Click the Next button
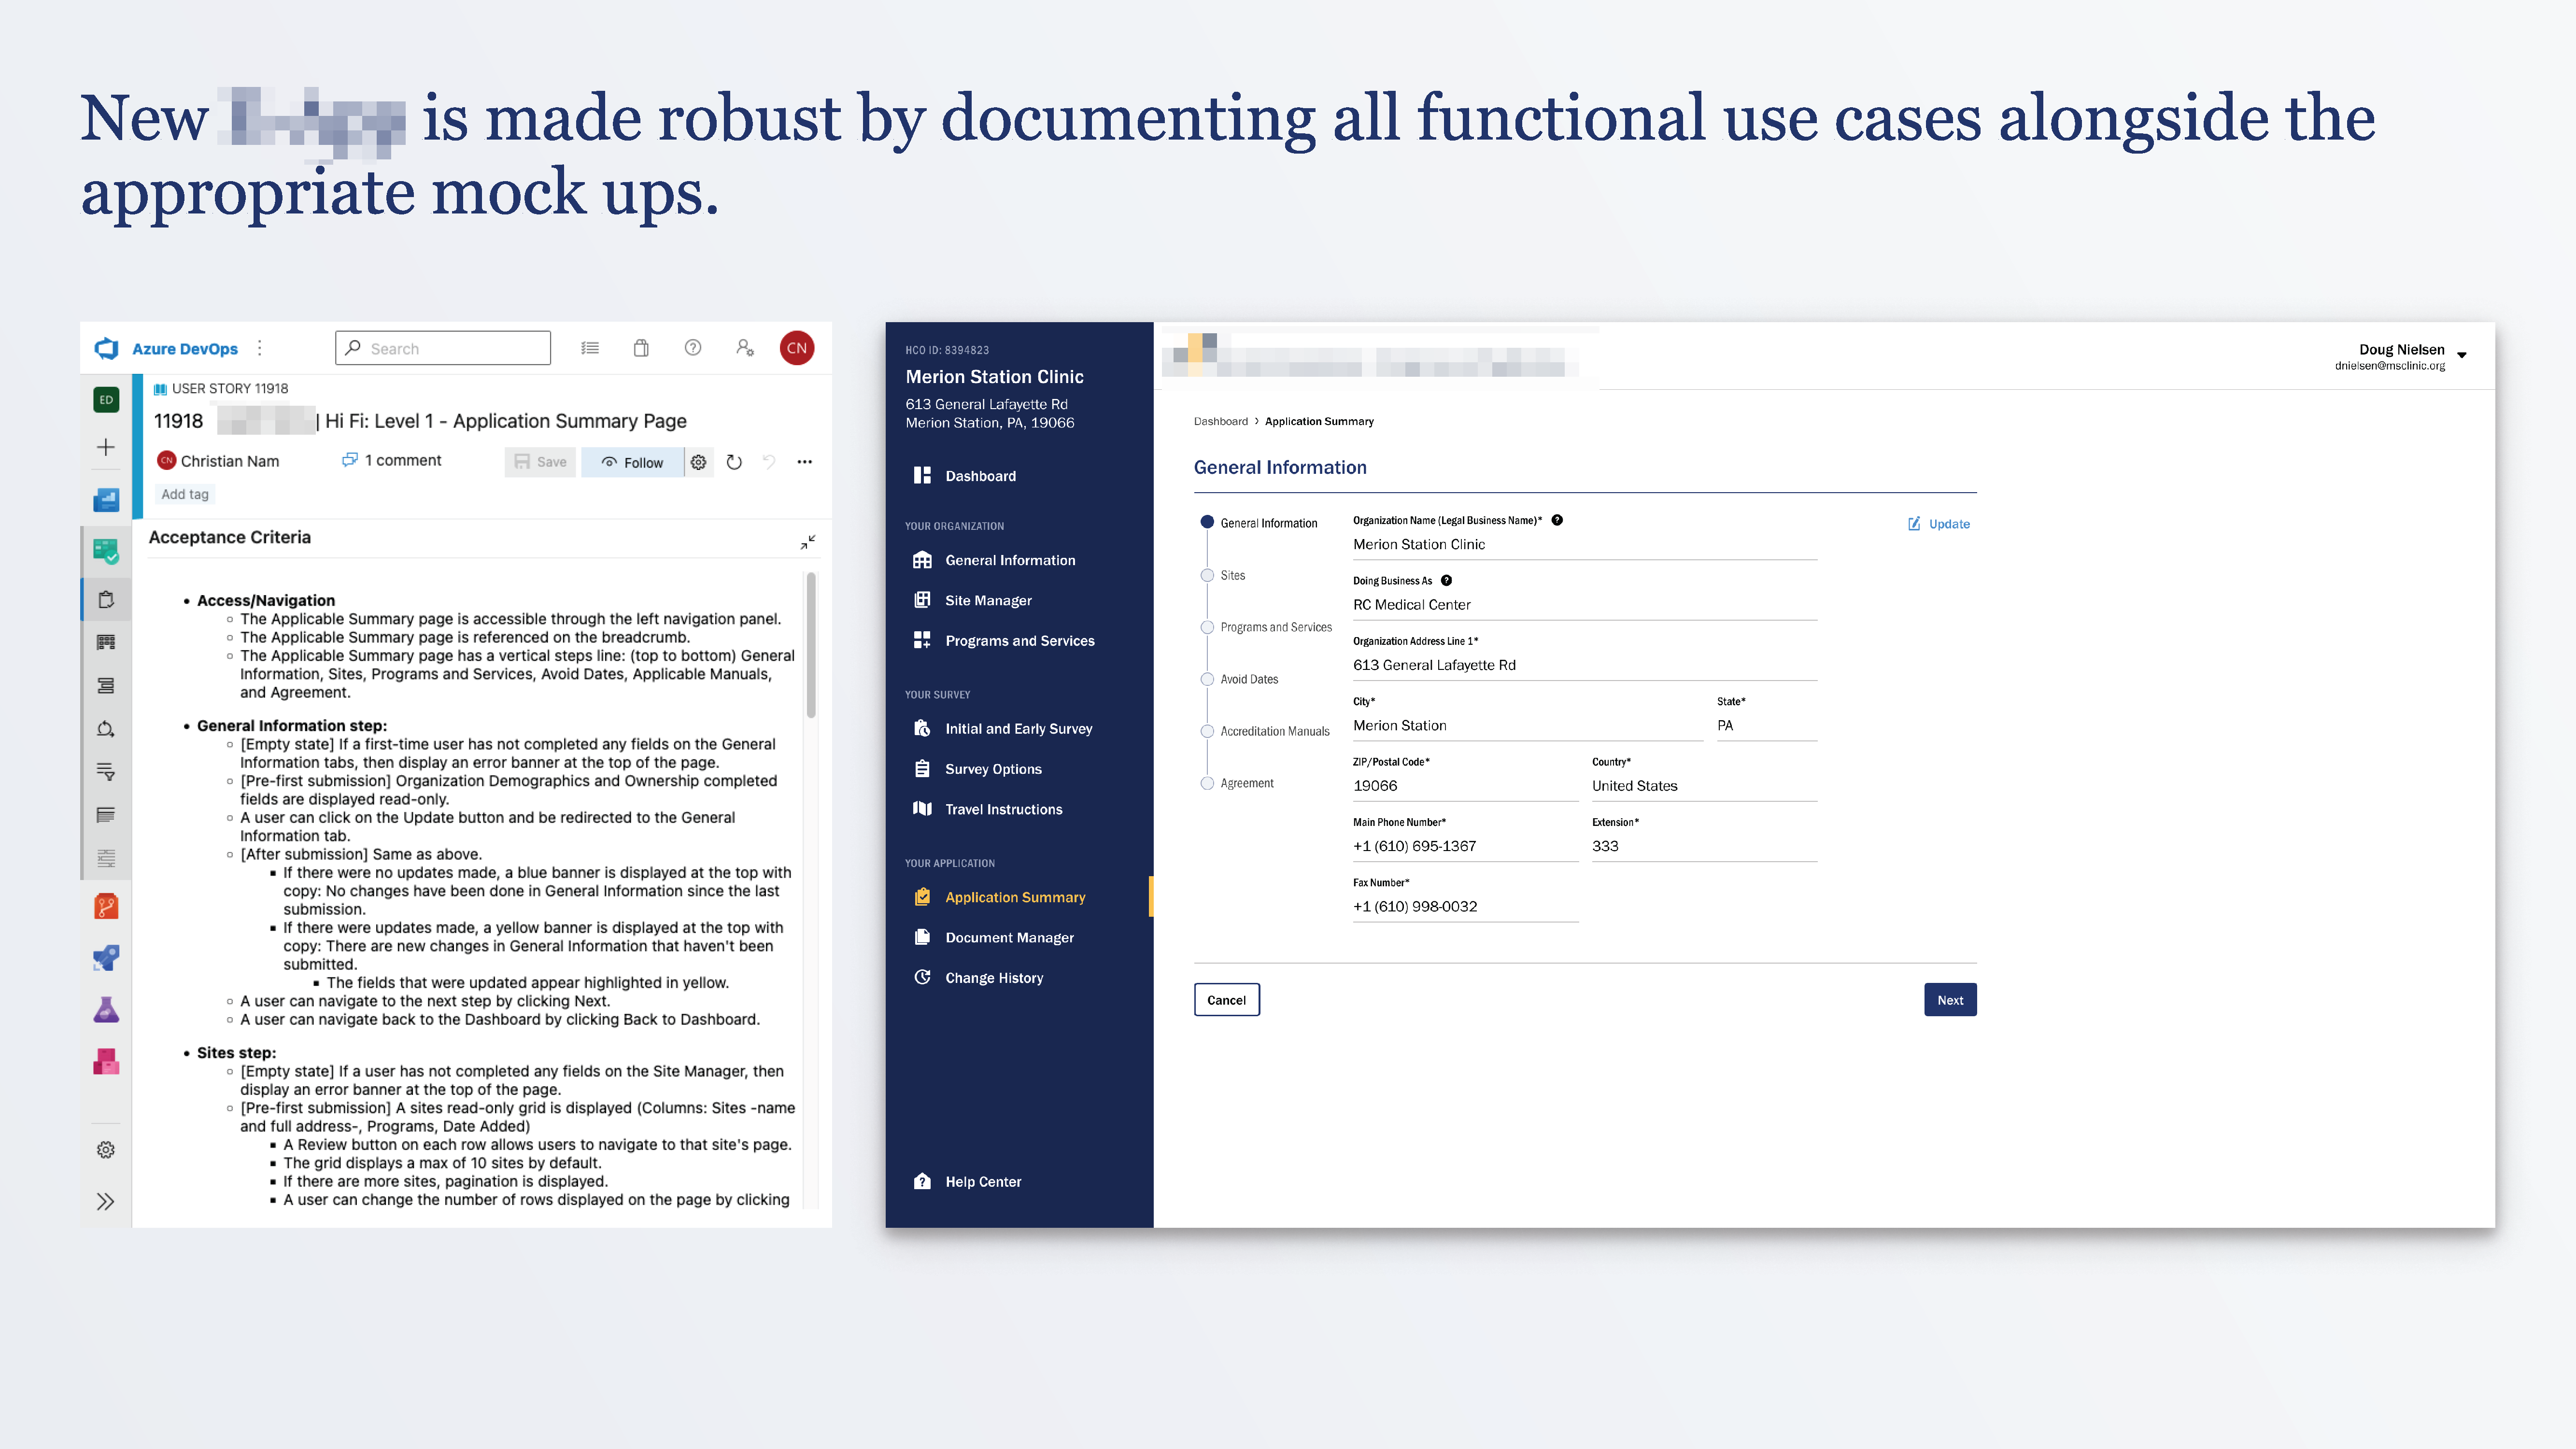2576x1449 pixels. [1950, 1000]
